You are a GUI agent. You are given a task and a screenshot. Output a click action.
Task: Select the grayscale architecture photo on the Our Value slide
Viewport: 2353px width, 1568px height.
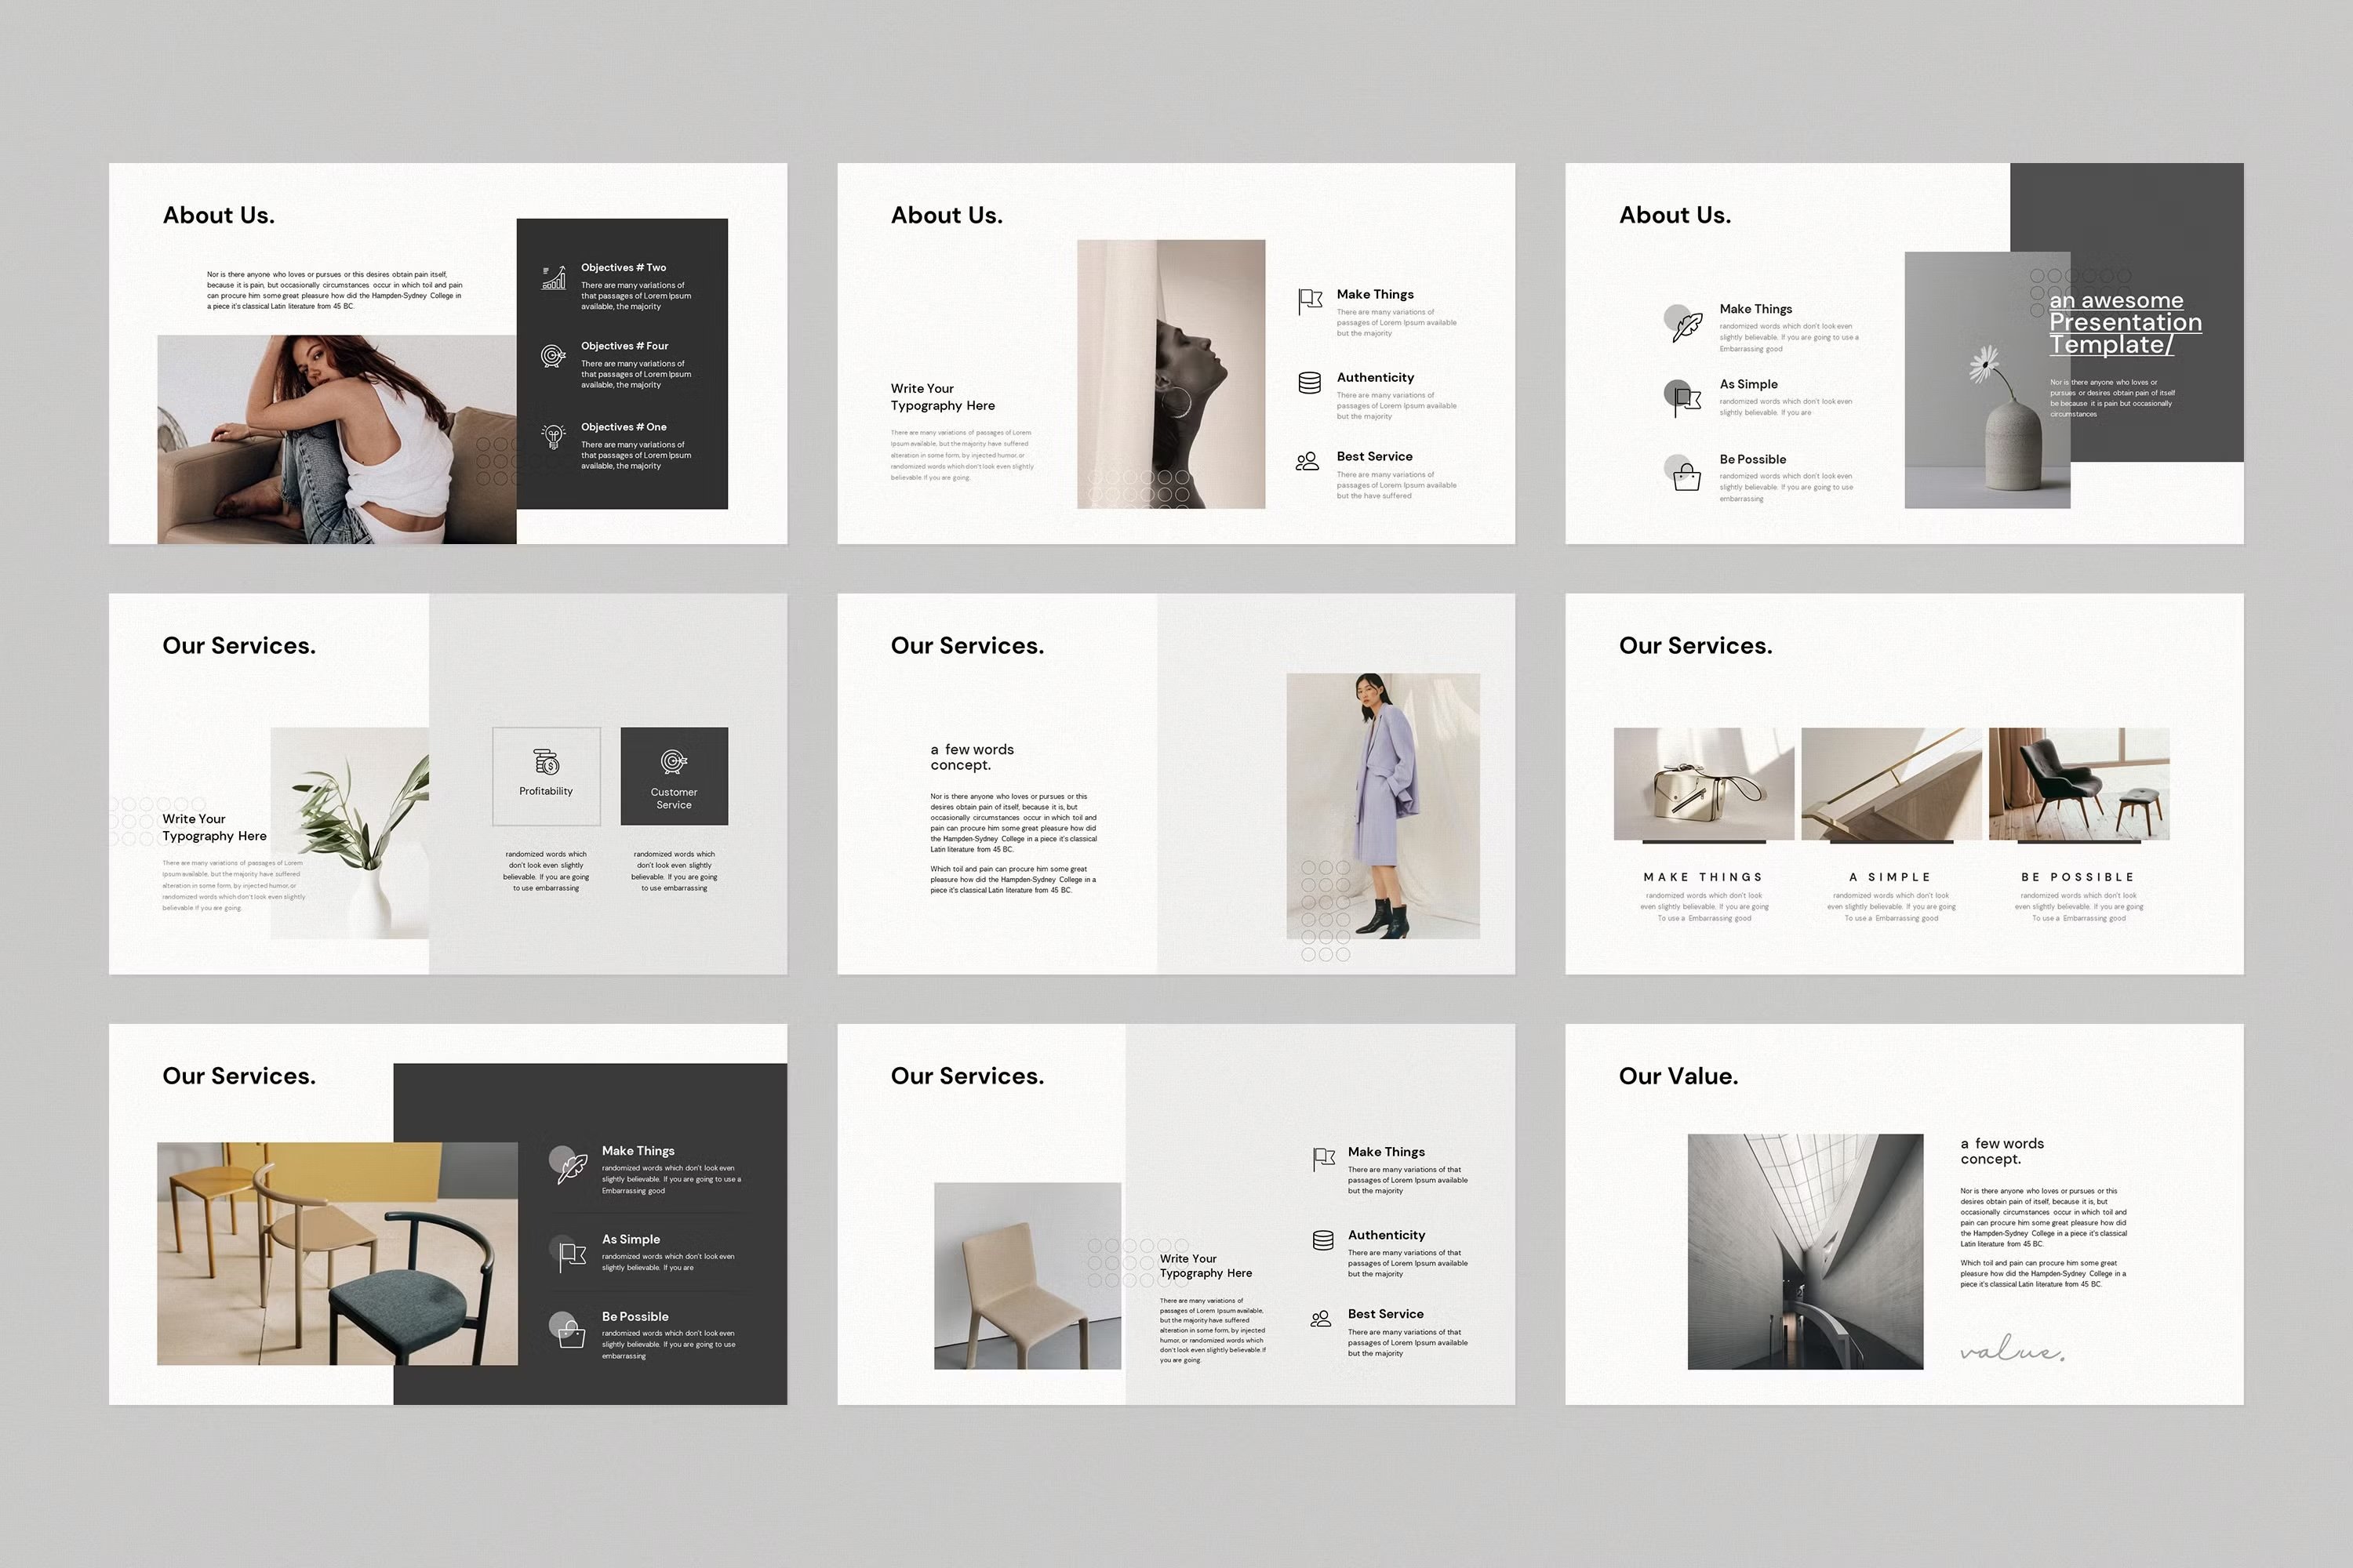pos(1805,1252)
